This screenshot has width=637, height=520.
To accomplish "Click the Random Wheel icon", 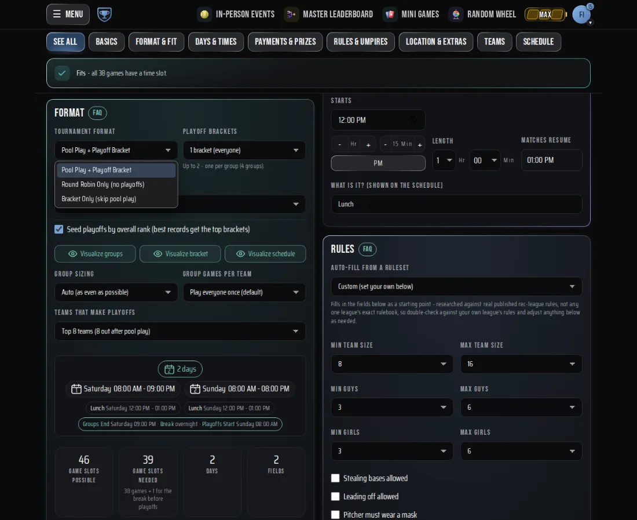I will point(456,14).
